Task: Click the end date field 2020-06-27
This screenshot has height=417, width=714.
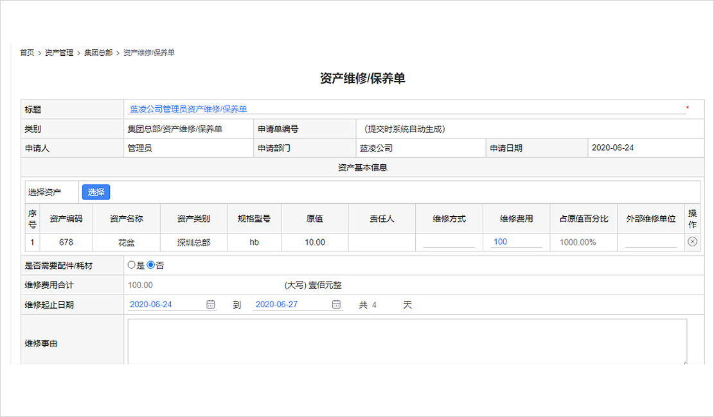Action: pos(290,305)
